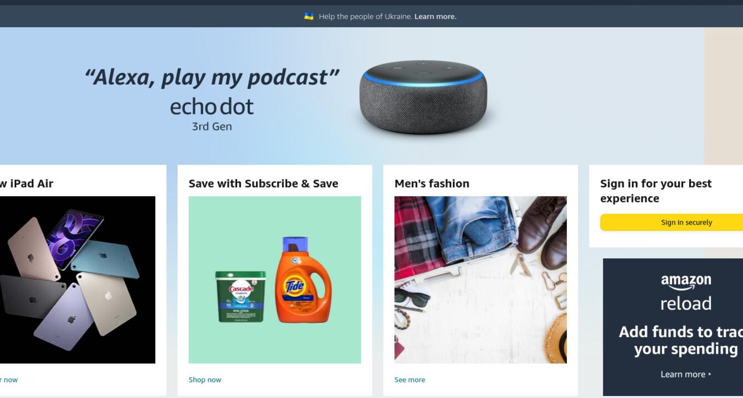Click the Sign in securely button

(x=671, y=222)
